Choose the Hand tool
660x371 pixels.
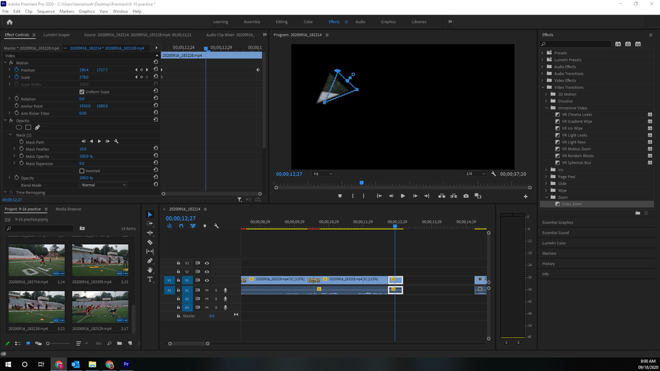coord(150,270)
